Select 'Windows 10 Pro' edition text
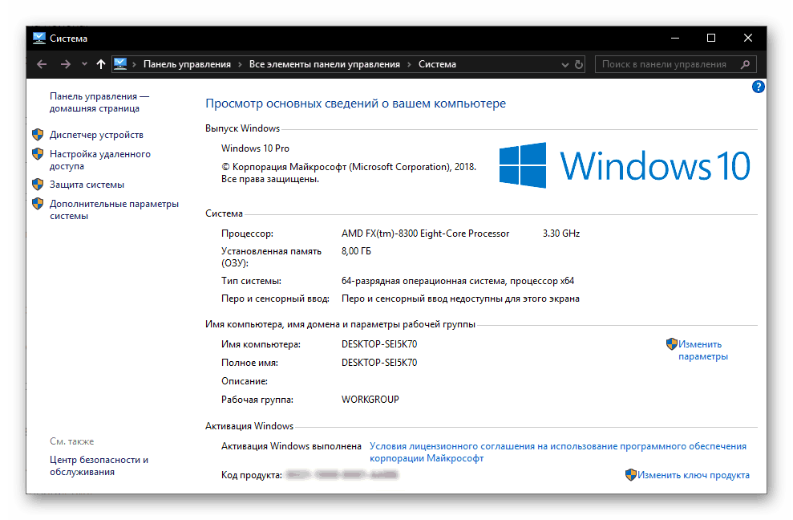This screenshot has height=520, width=793. click(255, 148)
